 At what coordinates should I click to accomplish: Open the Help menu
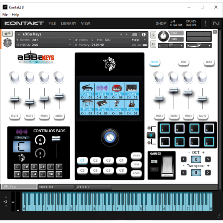(15, 14)
